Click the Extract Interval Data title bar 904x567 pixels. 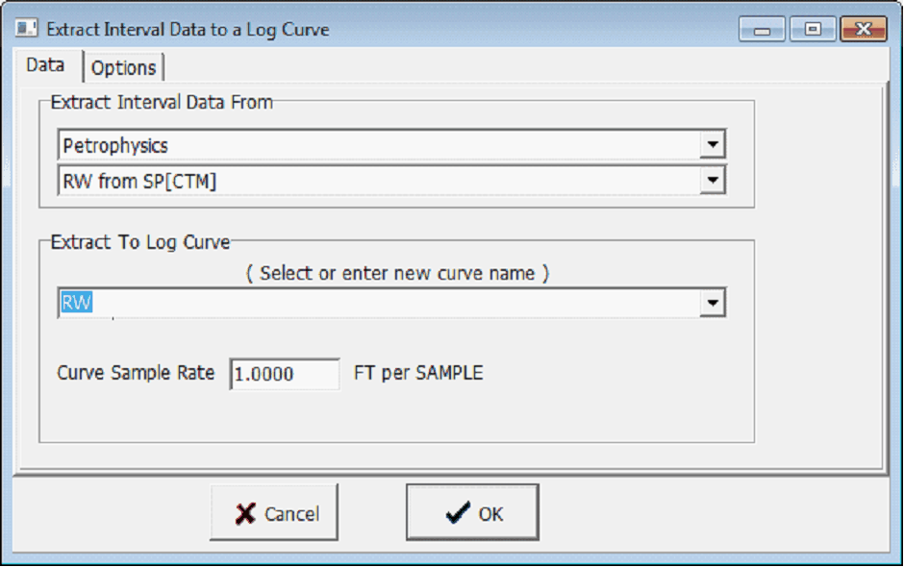(x=385, y=29)
